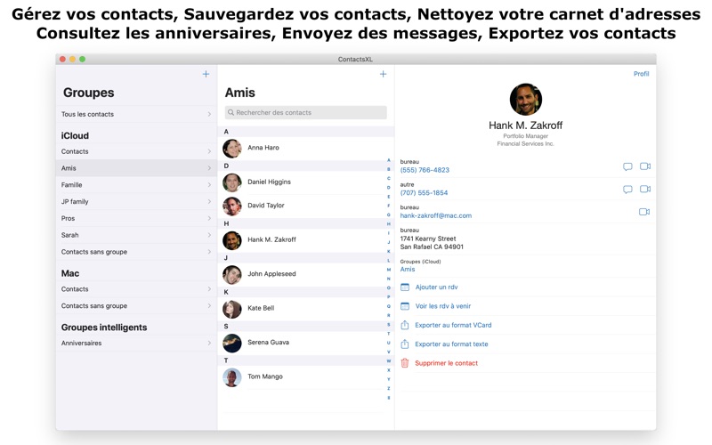The height and width of the screenshot is (445, 712).
Task: Start video call via hank-zakroff@mac.com row
Action: [644, 212]
